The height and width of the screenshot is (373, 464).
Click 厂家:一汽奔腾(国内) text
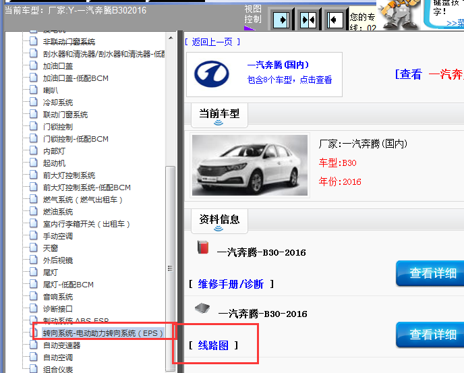point(363,144)
